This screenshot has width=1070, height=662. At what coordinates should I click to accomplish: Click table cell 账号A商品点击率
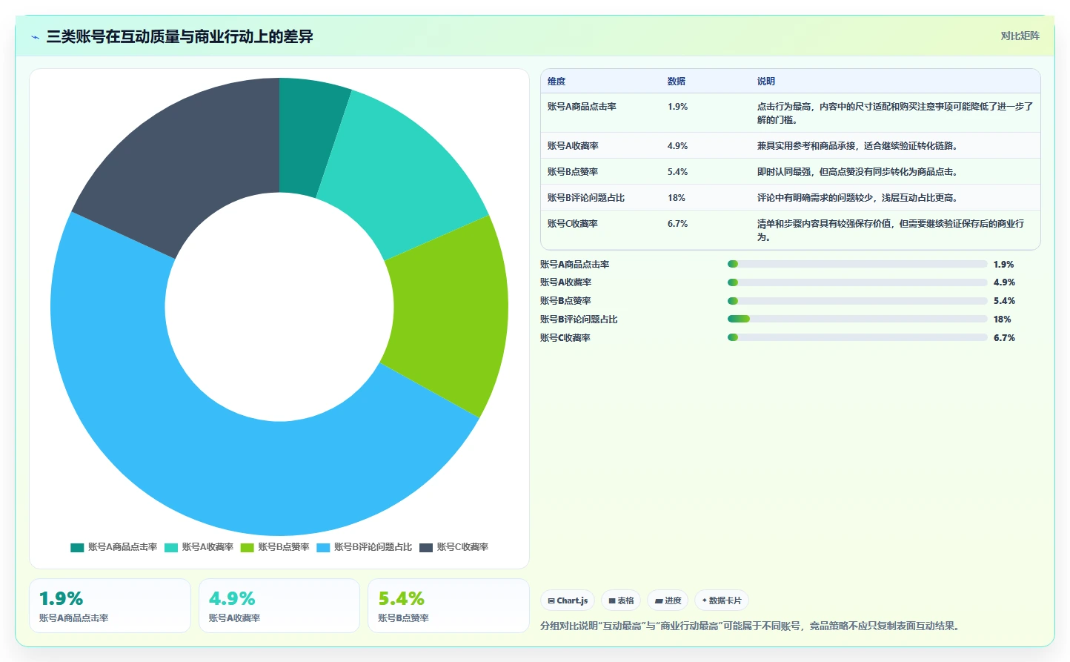coord(582,107)
